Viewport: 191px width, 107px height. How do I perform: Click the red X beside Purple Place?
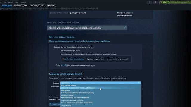click(x=63, y=59)
